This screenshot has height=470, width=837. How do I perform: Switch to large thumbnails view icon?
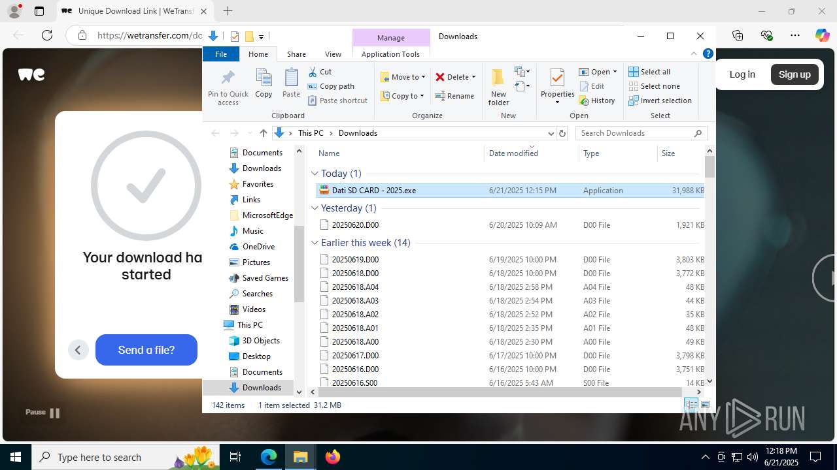[706, 405]
